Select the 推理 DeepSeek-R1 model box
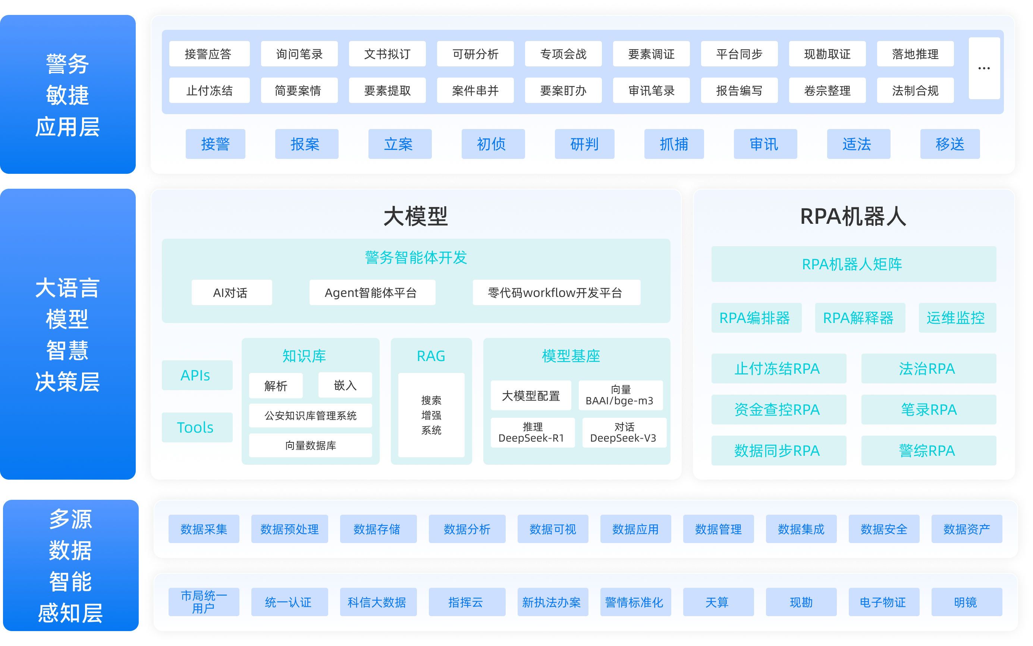Viewport: 1033px width, 646px height. (532, 432)
